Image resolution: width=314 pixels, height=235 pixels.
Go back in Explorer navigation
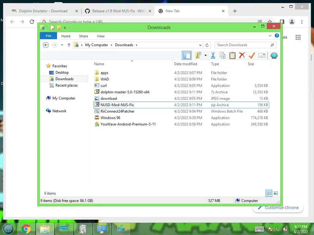click(x=46, y=45)
